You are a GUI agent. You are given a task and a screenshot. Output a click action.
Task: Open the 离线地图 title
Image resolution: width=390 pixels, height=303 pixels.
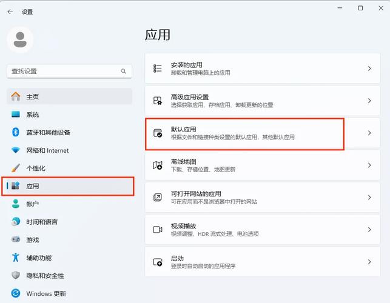(184, 162)
